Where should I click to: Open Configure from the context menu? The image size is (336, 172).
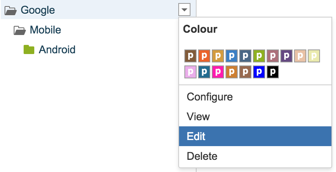[210, 97]
